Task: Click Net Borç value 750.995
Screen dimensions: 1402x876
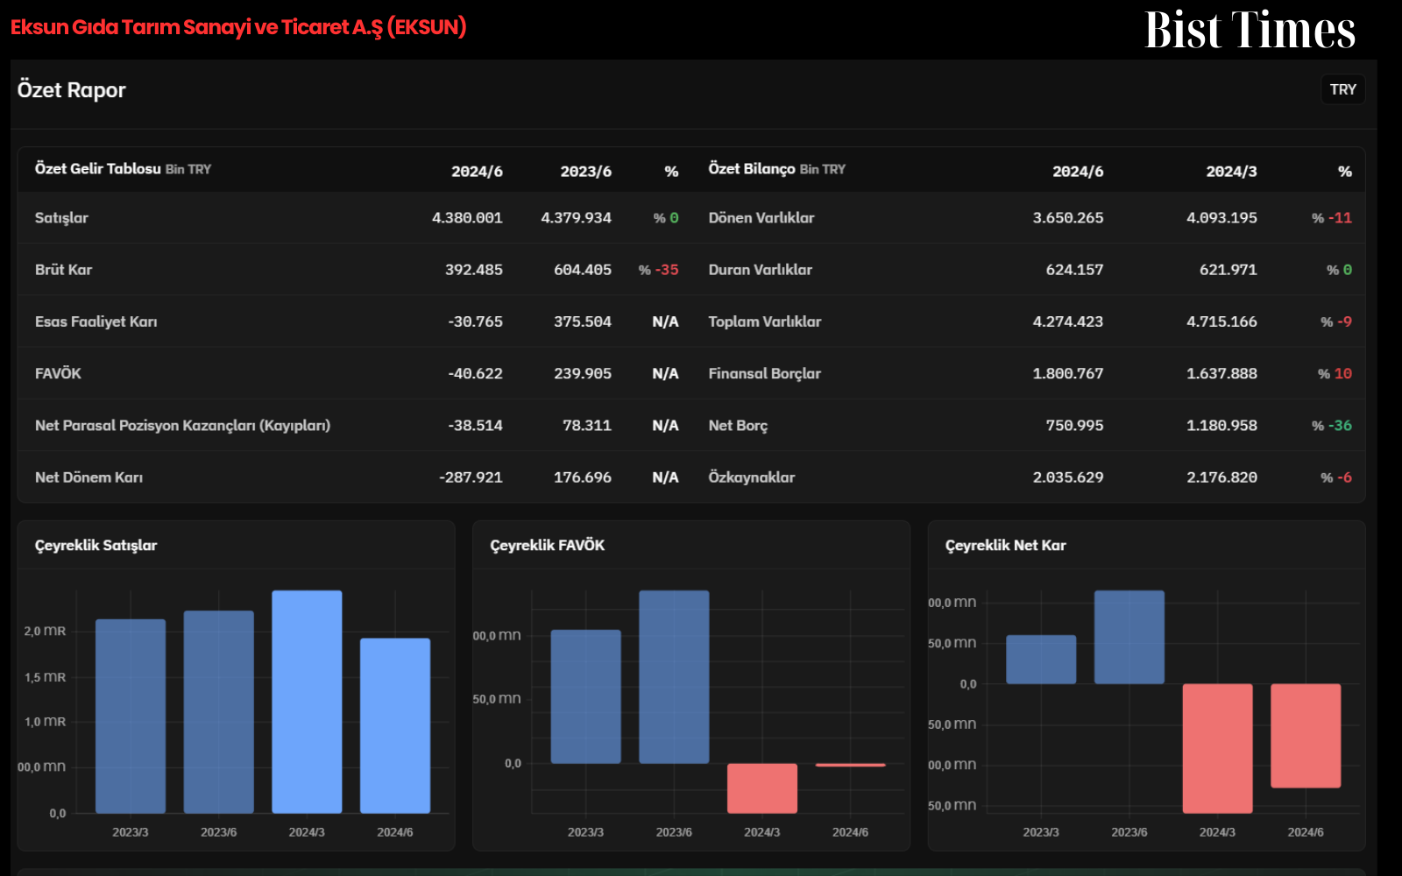Action: [1074, 426]
